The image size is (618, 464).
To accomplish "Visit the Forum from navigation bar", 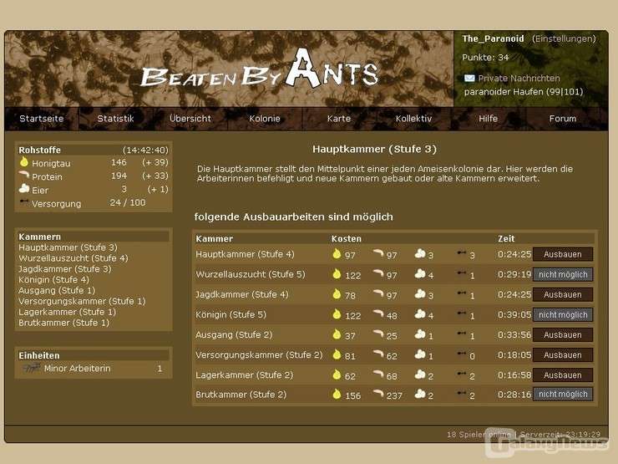I will click(x=562, y=119).
